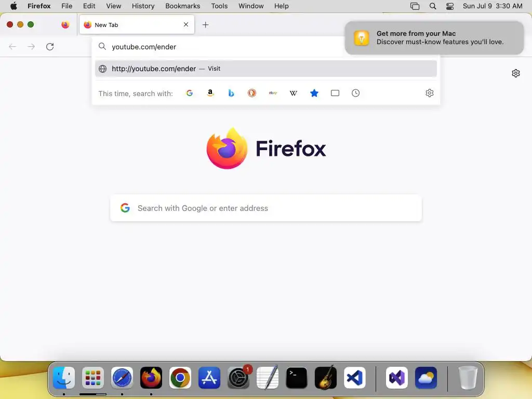The width and height of the screenshot is (532, 399).
Task: Search this time with Bing icon
Action: pyautogui.click(x=231, y=93)
